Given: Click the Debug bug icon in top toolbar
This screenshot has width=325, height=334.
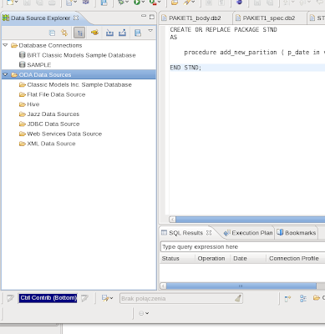Looking at the screenshot, I should click(121, 3).
